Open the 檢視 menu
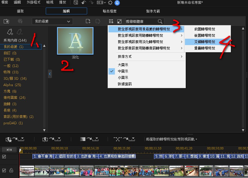 (50, 2)
